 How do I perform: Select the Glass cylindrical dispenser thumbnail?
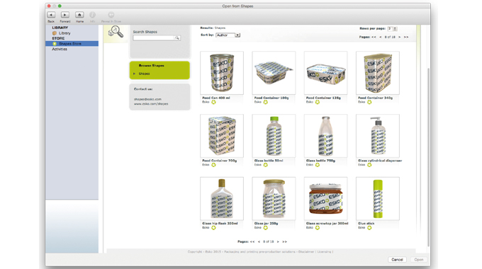(378, 136)
